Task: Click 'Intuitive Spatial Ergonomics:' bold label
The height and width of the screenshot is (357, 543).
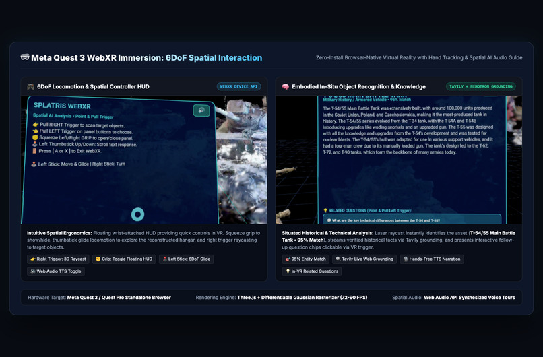Action: [x=59, y=233]
